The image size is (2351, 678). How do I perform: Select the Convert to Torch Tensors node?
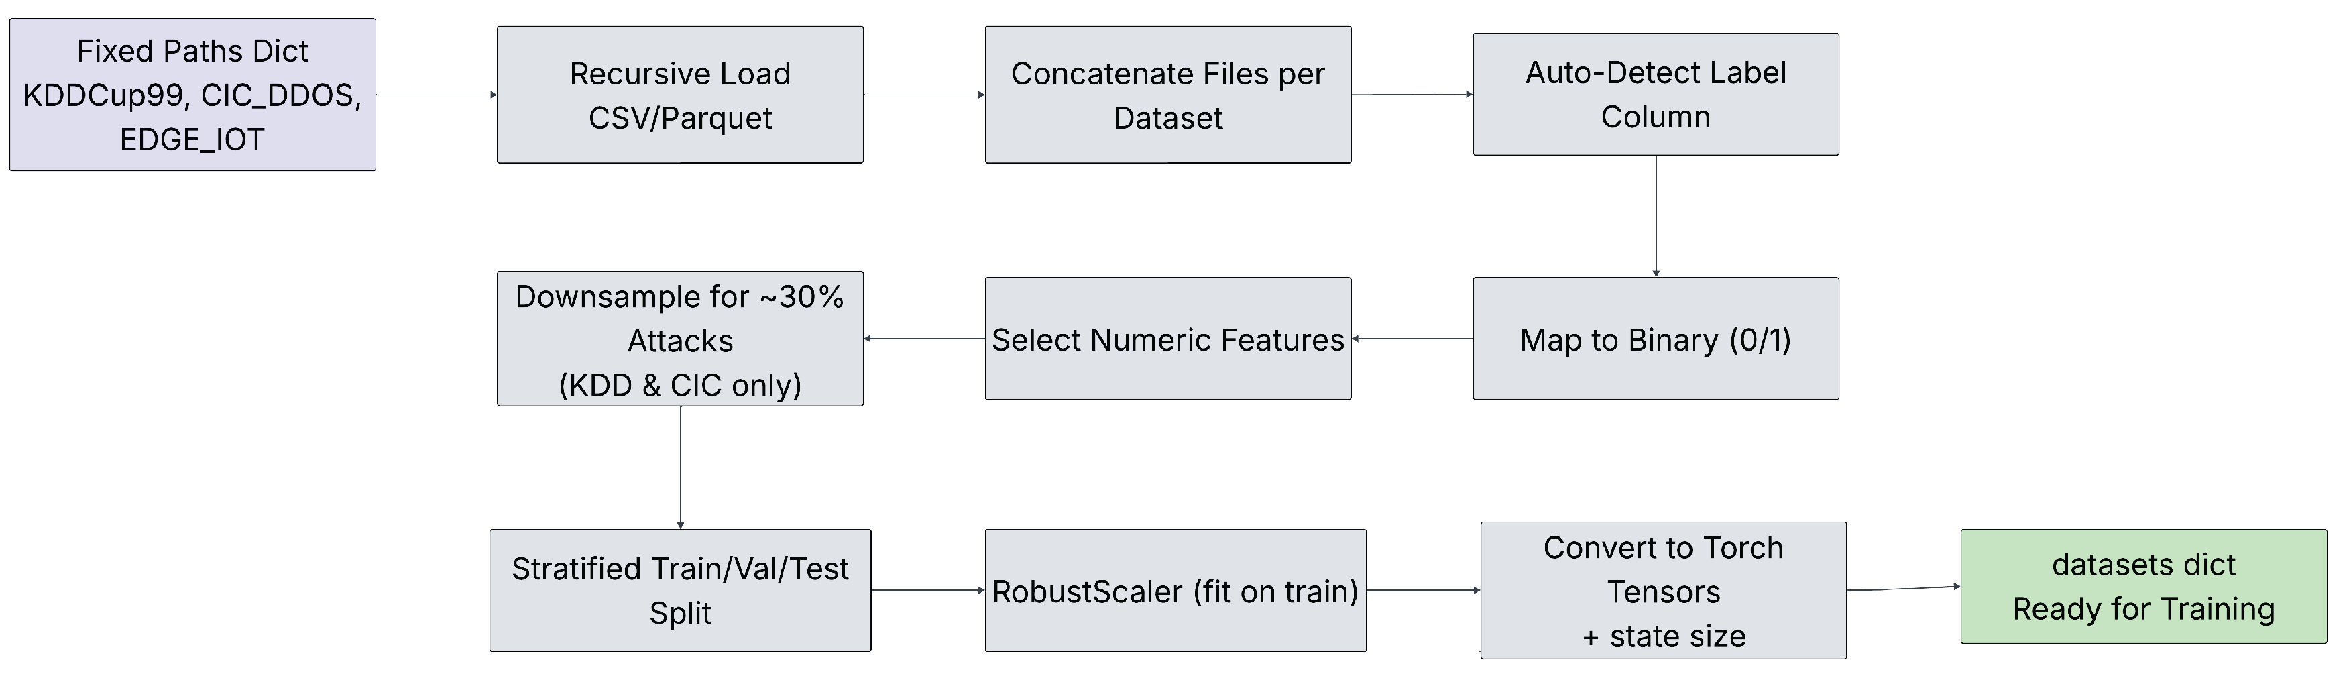[1663, 590]
